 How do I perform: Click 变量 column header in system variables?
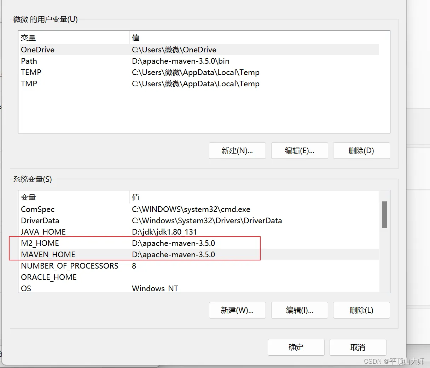pyautogui.click(x=74, y=197)
